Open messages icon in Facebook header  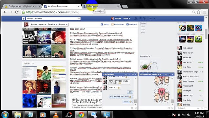point(140,18)
